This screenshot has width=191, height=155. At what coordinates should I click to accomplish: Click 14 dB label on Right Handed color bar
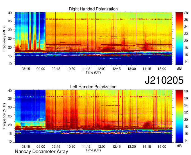[186, 62]
